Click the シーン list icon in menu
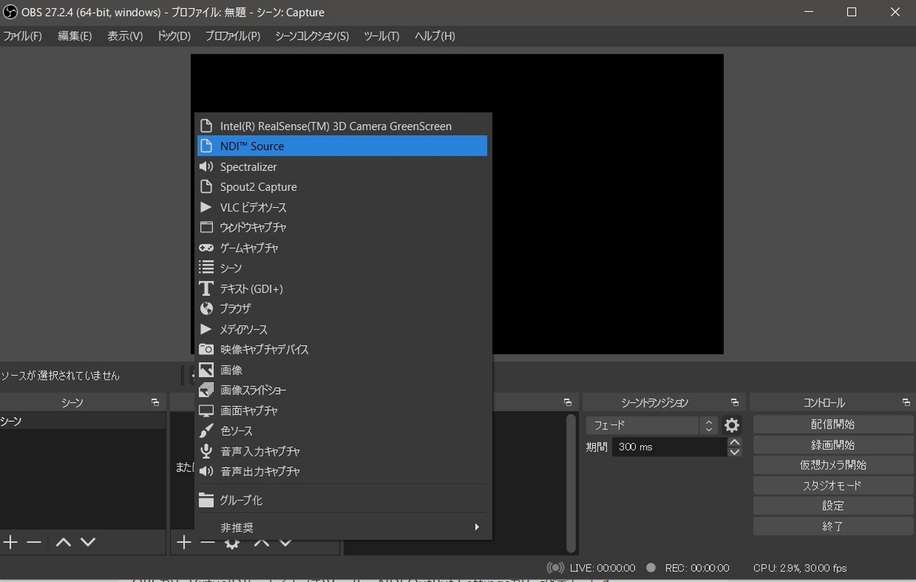916x582 pixels. coord(206,267)
